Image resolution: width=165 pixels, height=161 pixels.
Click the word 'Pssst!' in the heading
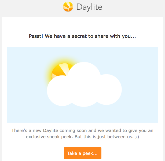point(36,36)
